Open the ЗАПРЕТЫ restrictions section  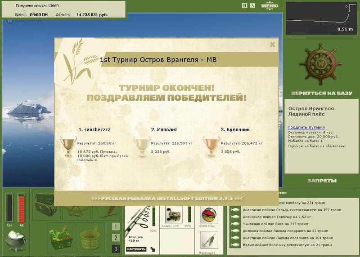(x=322, y=181)
